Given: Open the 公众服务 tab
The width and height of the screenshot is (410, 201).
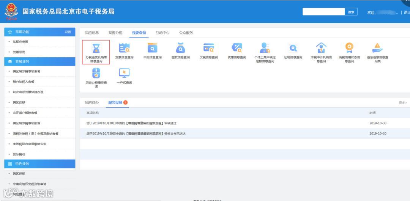Looking at the screenshot, I should (x=186, y=33).
